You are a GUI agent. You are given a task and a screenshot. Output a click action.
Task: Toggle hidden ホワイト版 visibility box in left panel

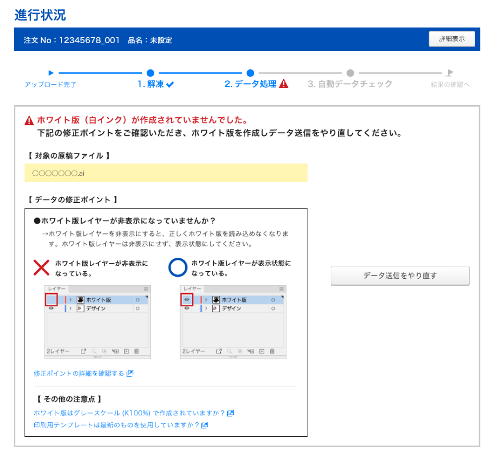[52, 300]
